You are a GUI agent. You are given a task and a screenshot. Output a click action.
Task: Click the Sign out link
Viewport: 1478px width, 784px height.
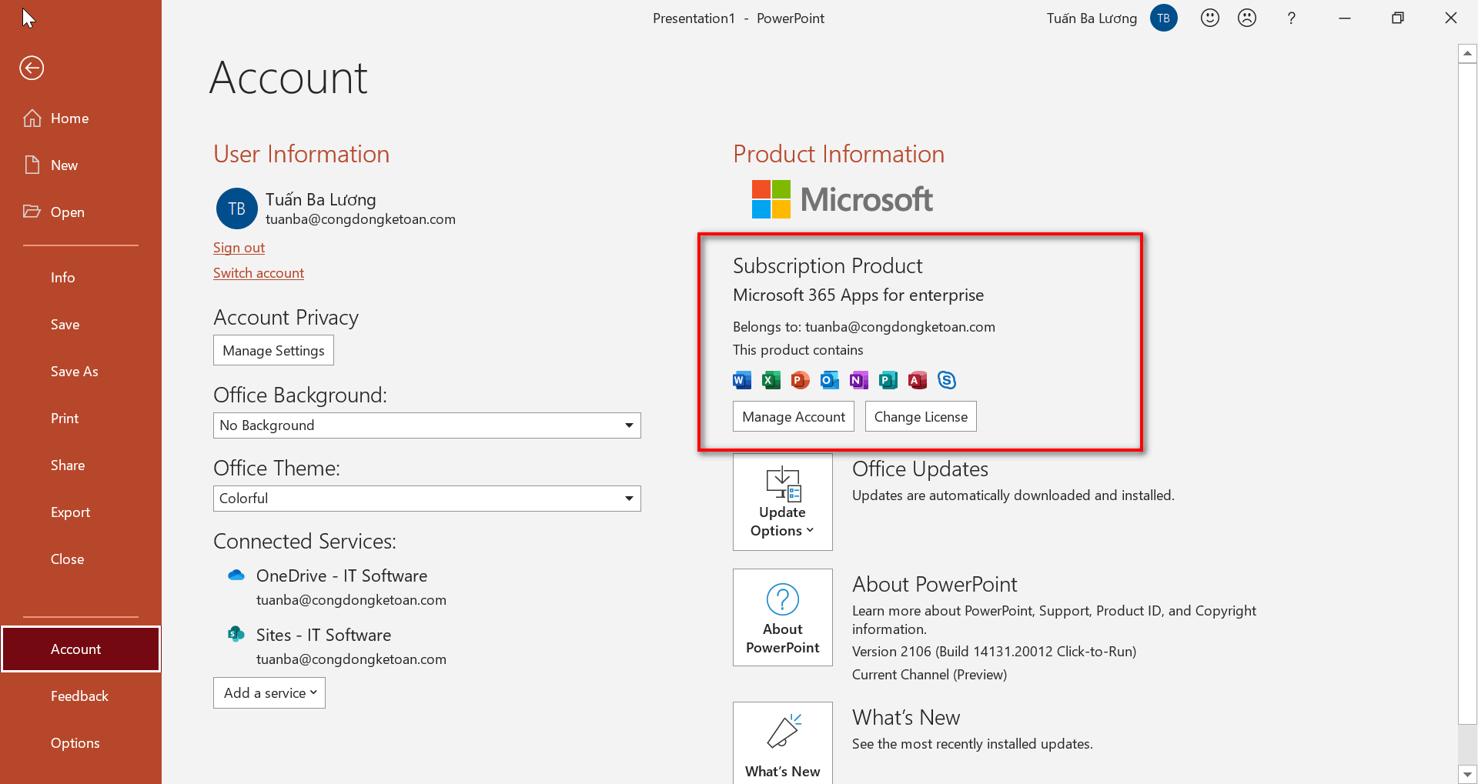tap(239, 248)
